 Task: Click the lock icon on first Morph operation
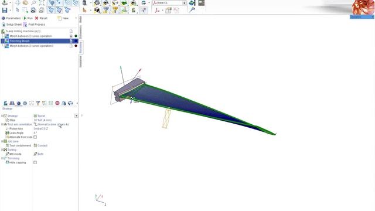[x=71, y=36]
